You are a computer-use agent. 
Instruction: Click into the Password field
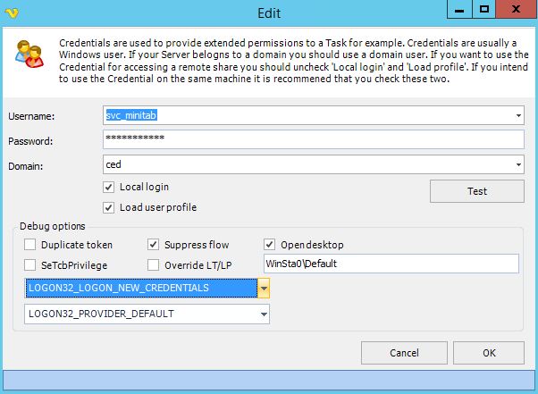point(313,140)
